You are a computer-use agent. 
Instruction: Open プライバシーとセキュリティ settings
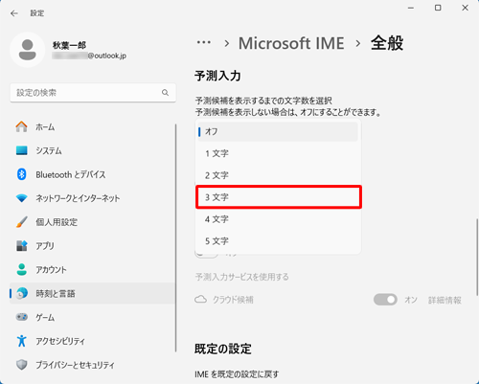[93, 365]
